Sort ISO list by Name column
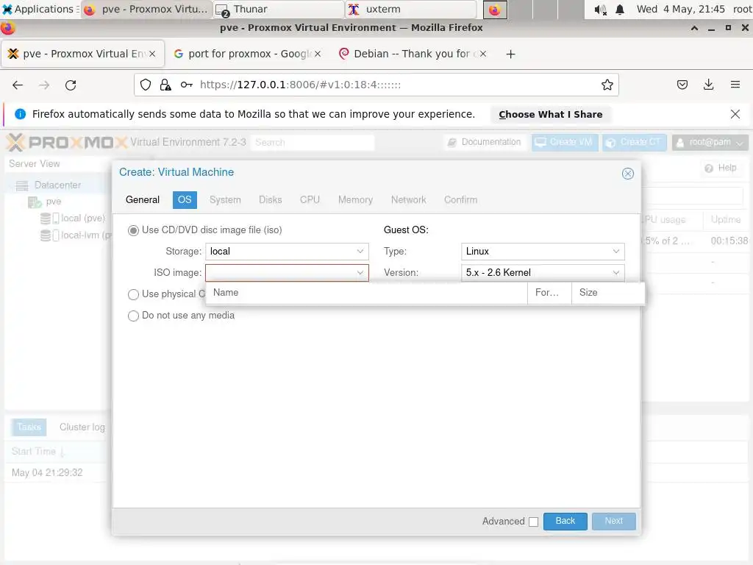Screen dimensions: 753x565 tap(366, 293)
